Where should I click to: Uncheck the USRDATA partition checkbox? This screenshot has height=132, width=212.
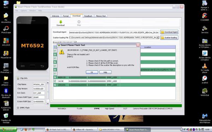[x=55, y=85]
